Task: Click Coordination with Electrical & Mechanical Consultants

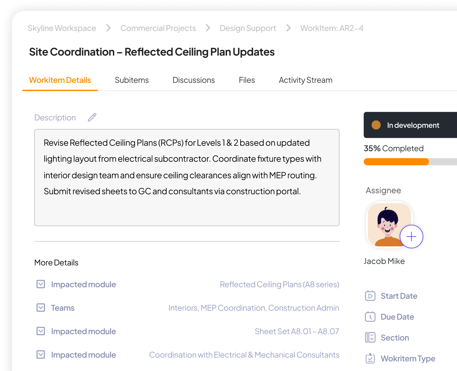Action: (x=244, y=355)
